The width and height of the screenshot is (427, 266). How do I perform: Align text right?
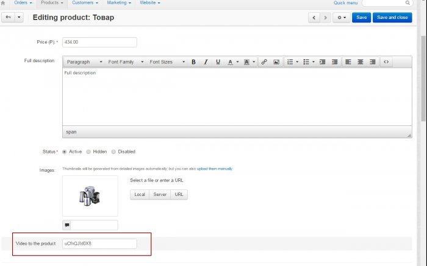tap(373, 62)
